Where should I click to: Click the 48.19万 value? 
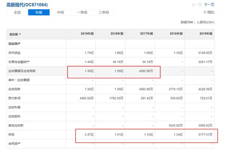point(118,62)
